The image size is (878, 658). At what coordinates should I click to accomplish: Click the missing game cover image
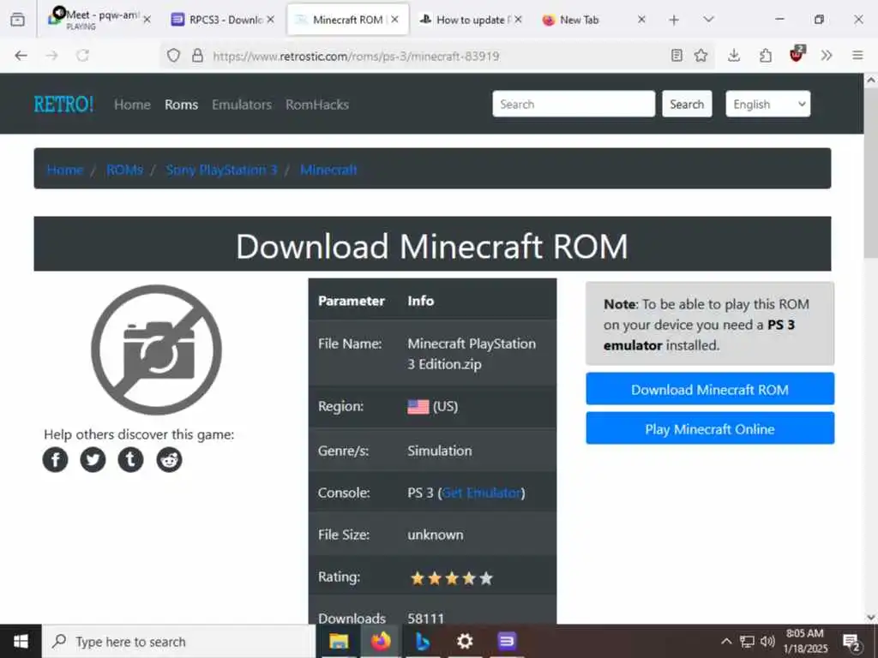(x=156, y=350)
